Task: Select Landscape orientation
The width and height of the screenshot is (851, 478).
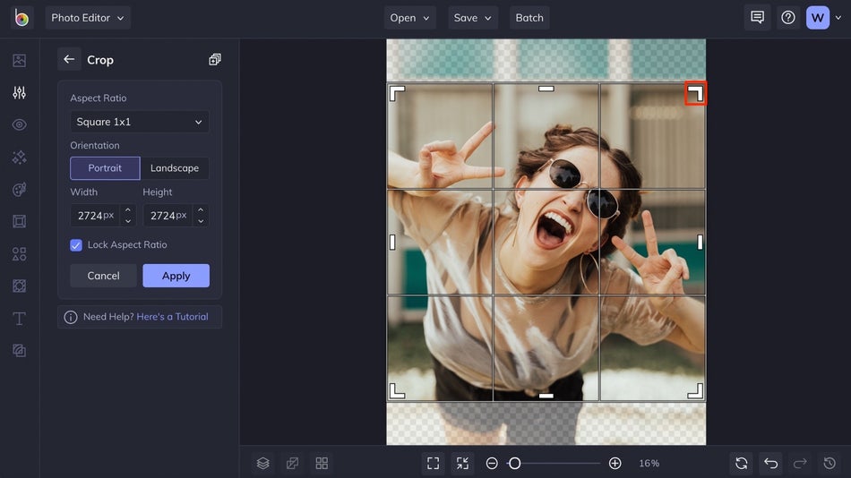Action: 175,168
